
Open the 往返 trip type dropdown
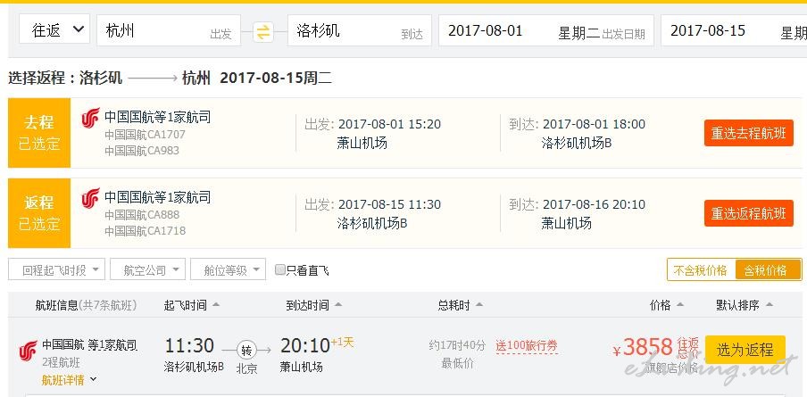pos(54,30)
